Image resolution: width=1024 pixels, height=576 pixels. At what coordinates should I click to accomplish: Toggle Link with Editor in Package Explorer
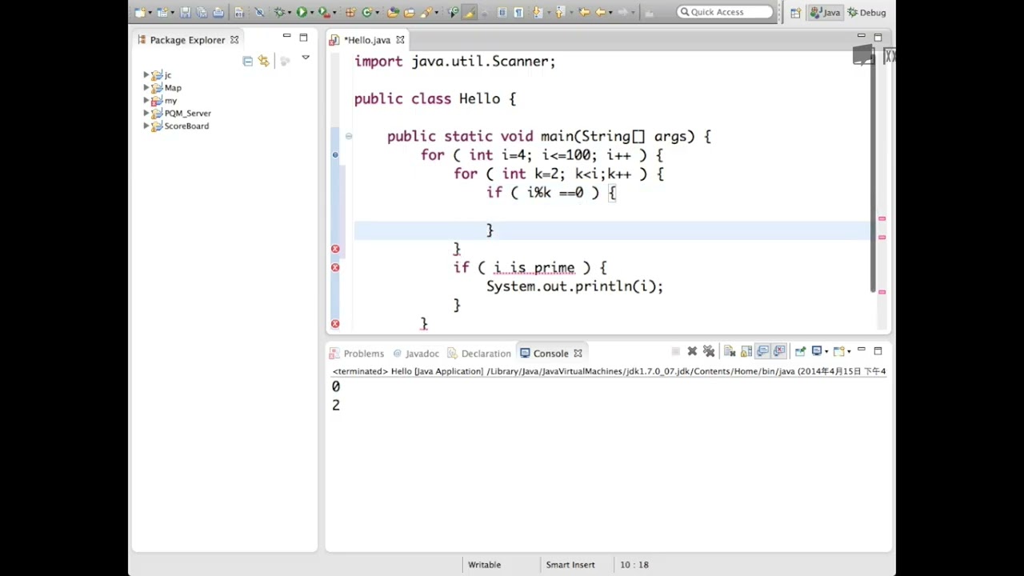tap(263, 61)
